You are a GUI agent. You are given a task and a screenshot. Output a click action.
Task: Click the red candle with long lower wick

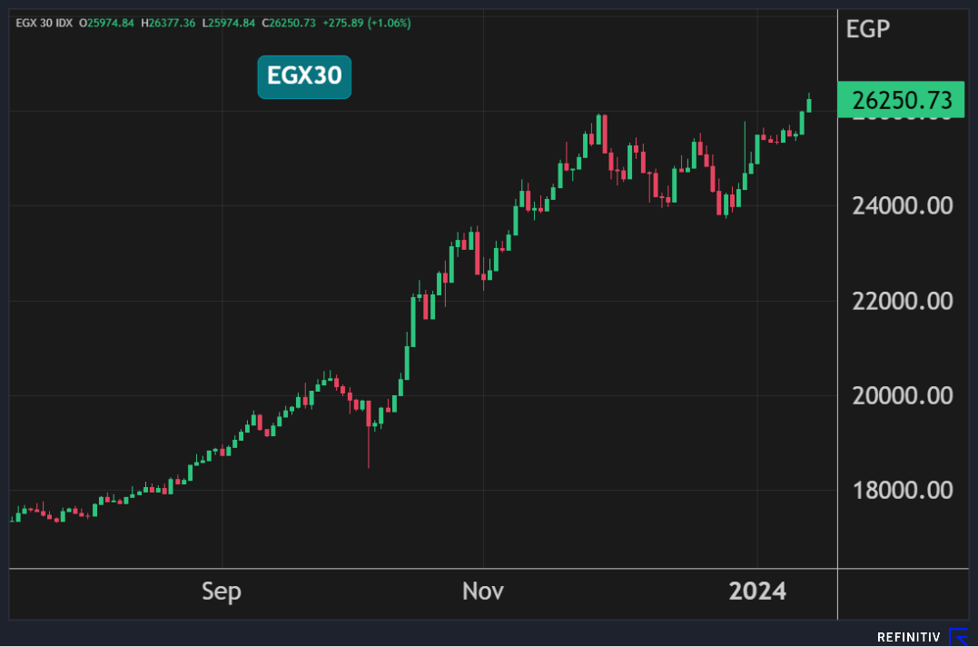coord(368,416)
